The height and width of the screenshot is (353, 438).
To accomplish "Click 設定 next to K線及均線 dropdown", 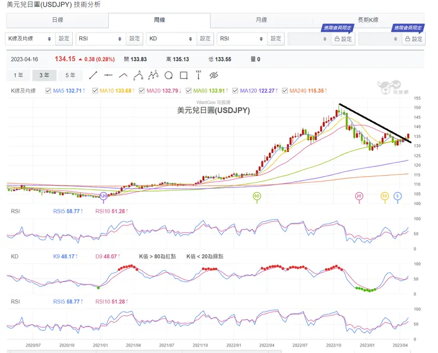I will point(64,39).
